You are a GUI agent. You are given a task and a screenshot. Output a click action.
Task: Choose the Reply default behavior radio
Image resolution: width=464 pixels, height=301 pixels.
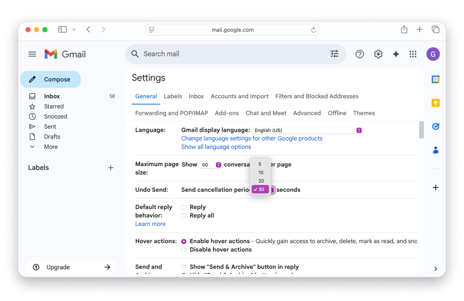tap(184, 207)
